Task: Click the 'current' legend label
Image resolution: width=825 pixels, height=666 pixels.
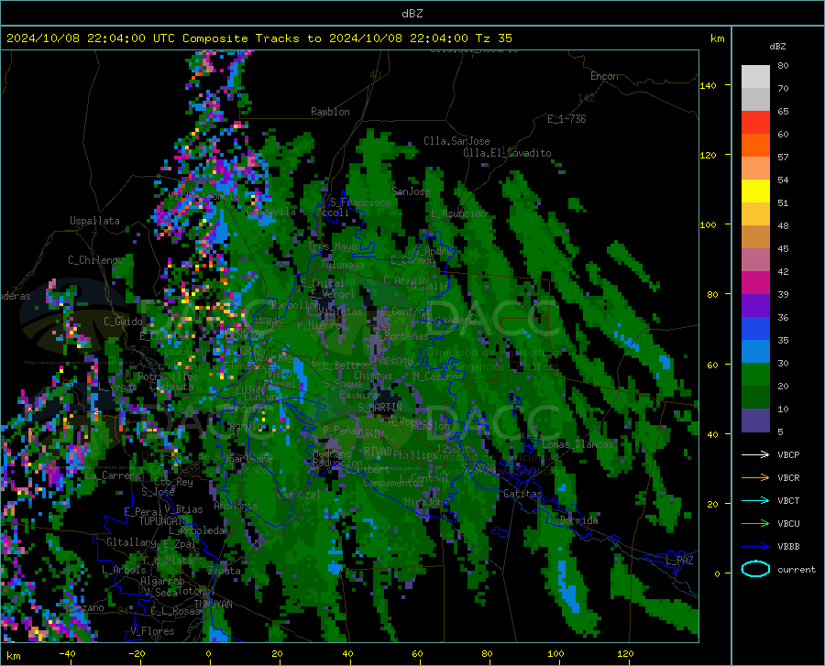Action: point(796,569)
